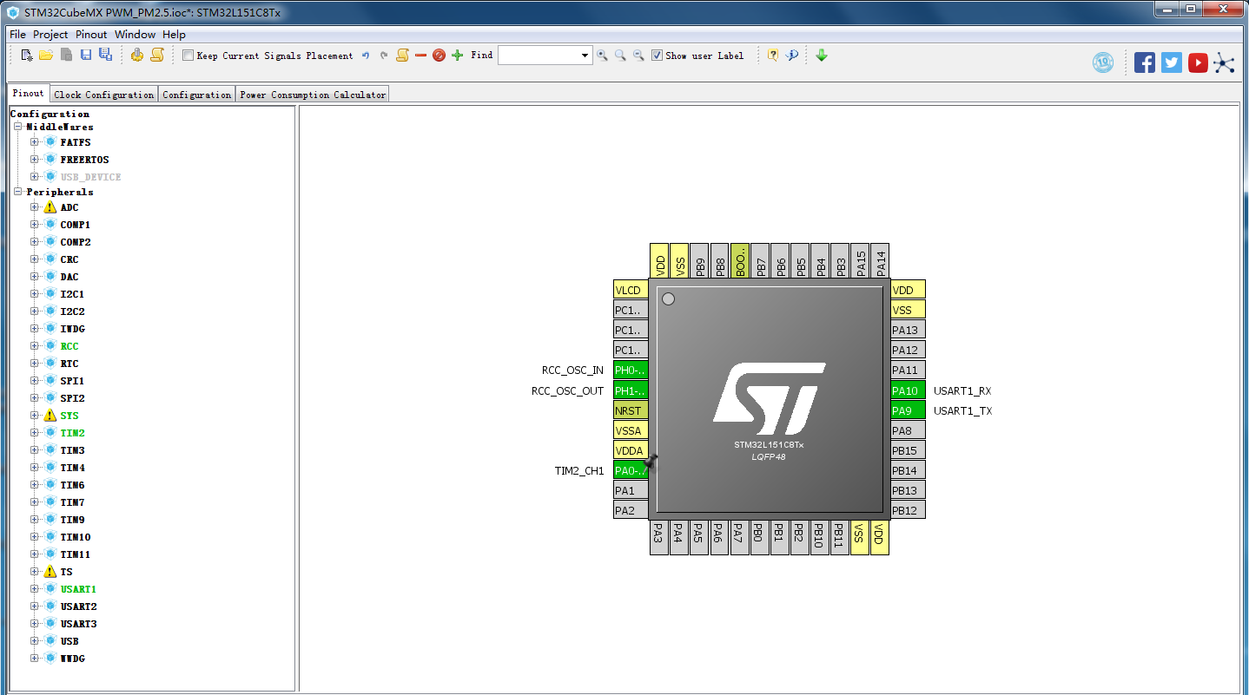Click the Save Project floppy icon
The height and width of the screenshot is (695, 1249).
[x=86, y=56]
